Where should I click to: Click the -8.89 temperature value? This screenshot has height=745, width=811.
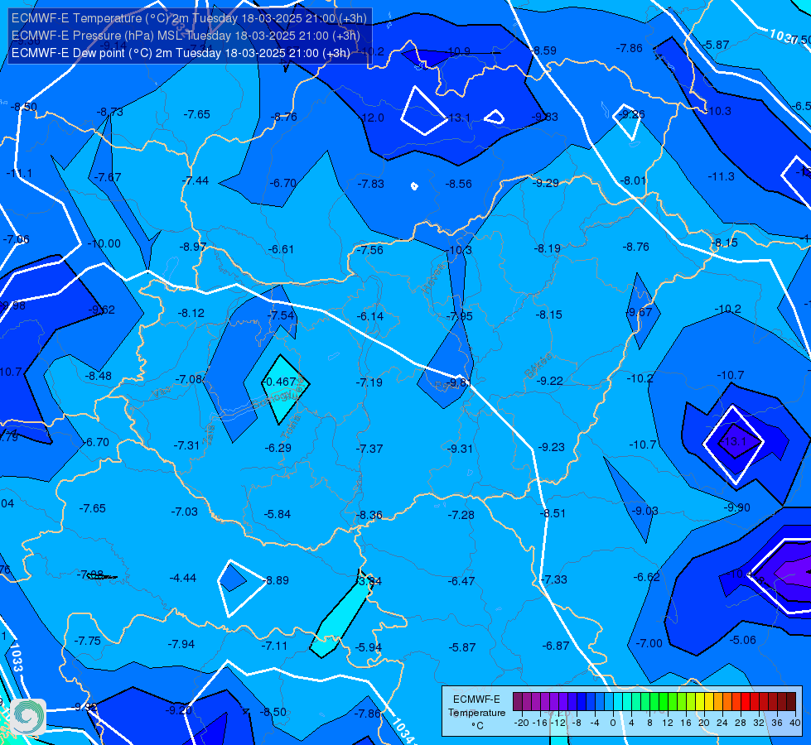click(x=276, y=580)
